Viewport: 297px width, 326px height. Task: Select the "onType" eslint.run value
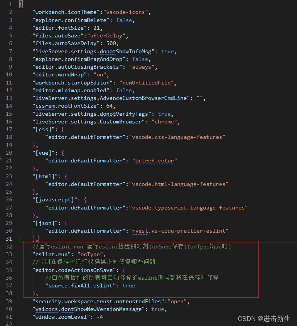coord(90,255)
